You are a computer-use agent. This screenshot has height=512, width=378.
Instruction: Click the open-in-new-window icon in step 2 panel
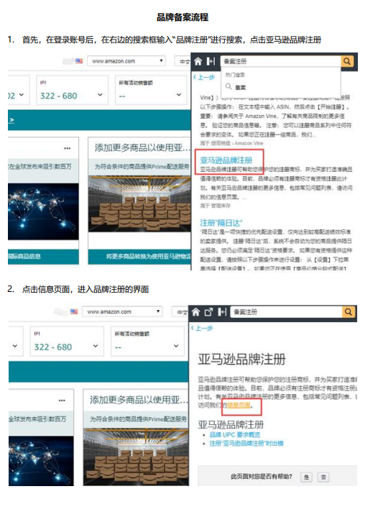pyautogui.click(x=208, y=312)
